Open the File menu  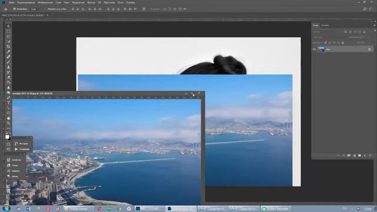point(12,2)
